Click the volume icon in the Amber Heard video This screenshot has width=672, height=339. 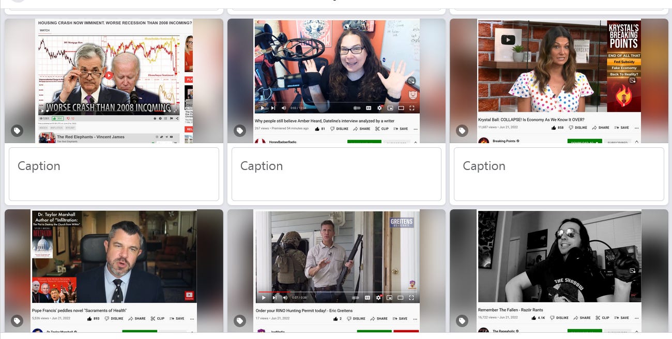[284, 108]
